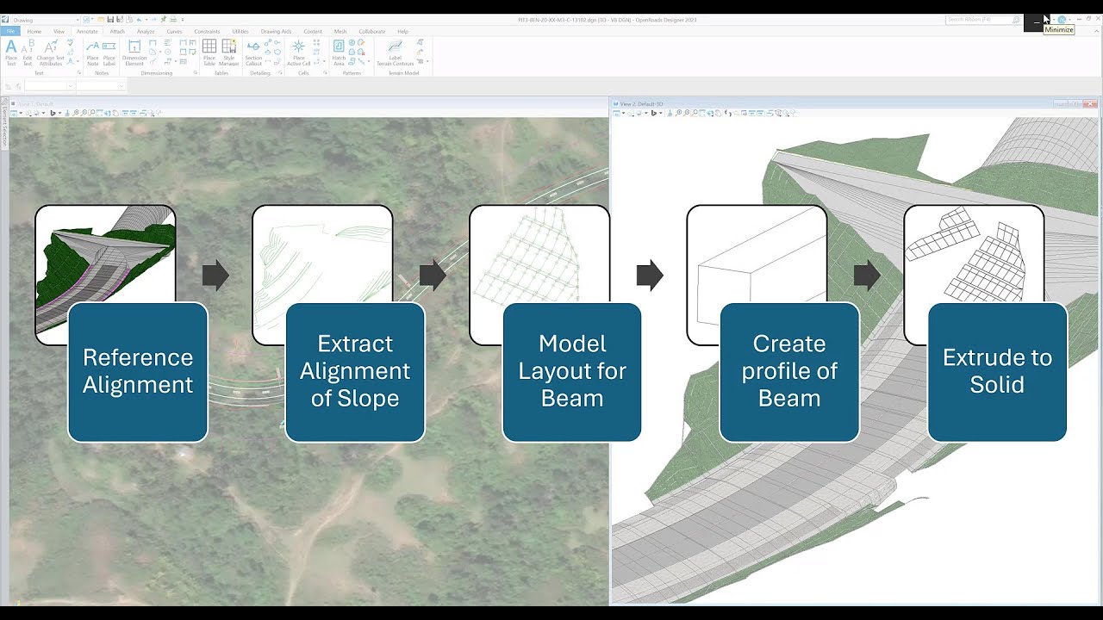The image size is (1103, 620).
Task: Open the Help ribbon tab
Action: tap(402, 31)
